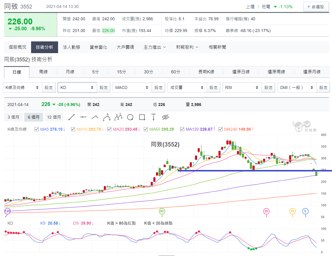Select the TXT text annotation tool
Screen dimensions: 332x256
(x=153, y=117)
